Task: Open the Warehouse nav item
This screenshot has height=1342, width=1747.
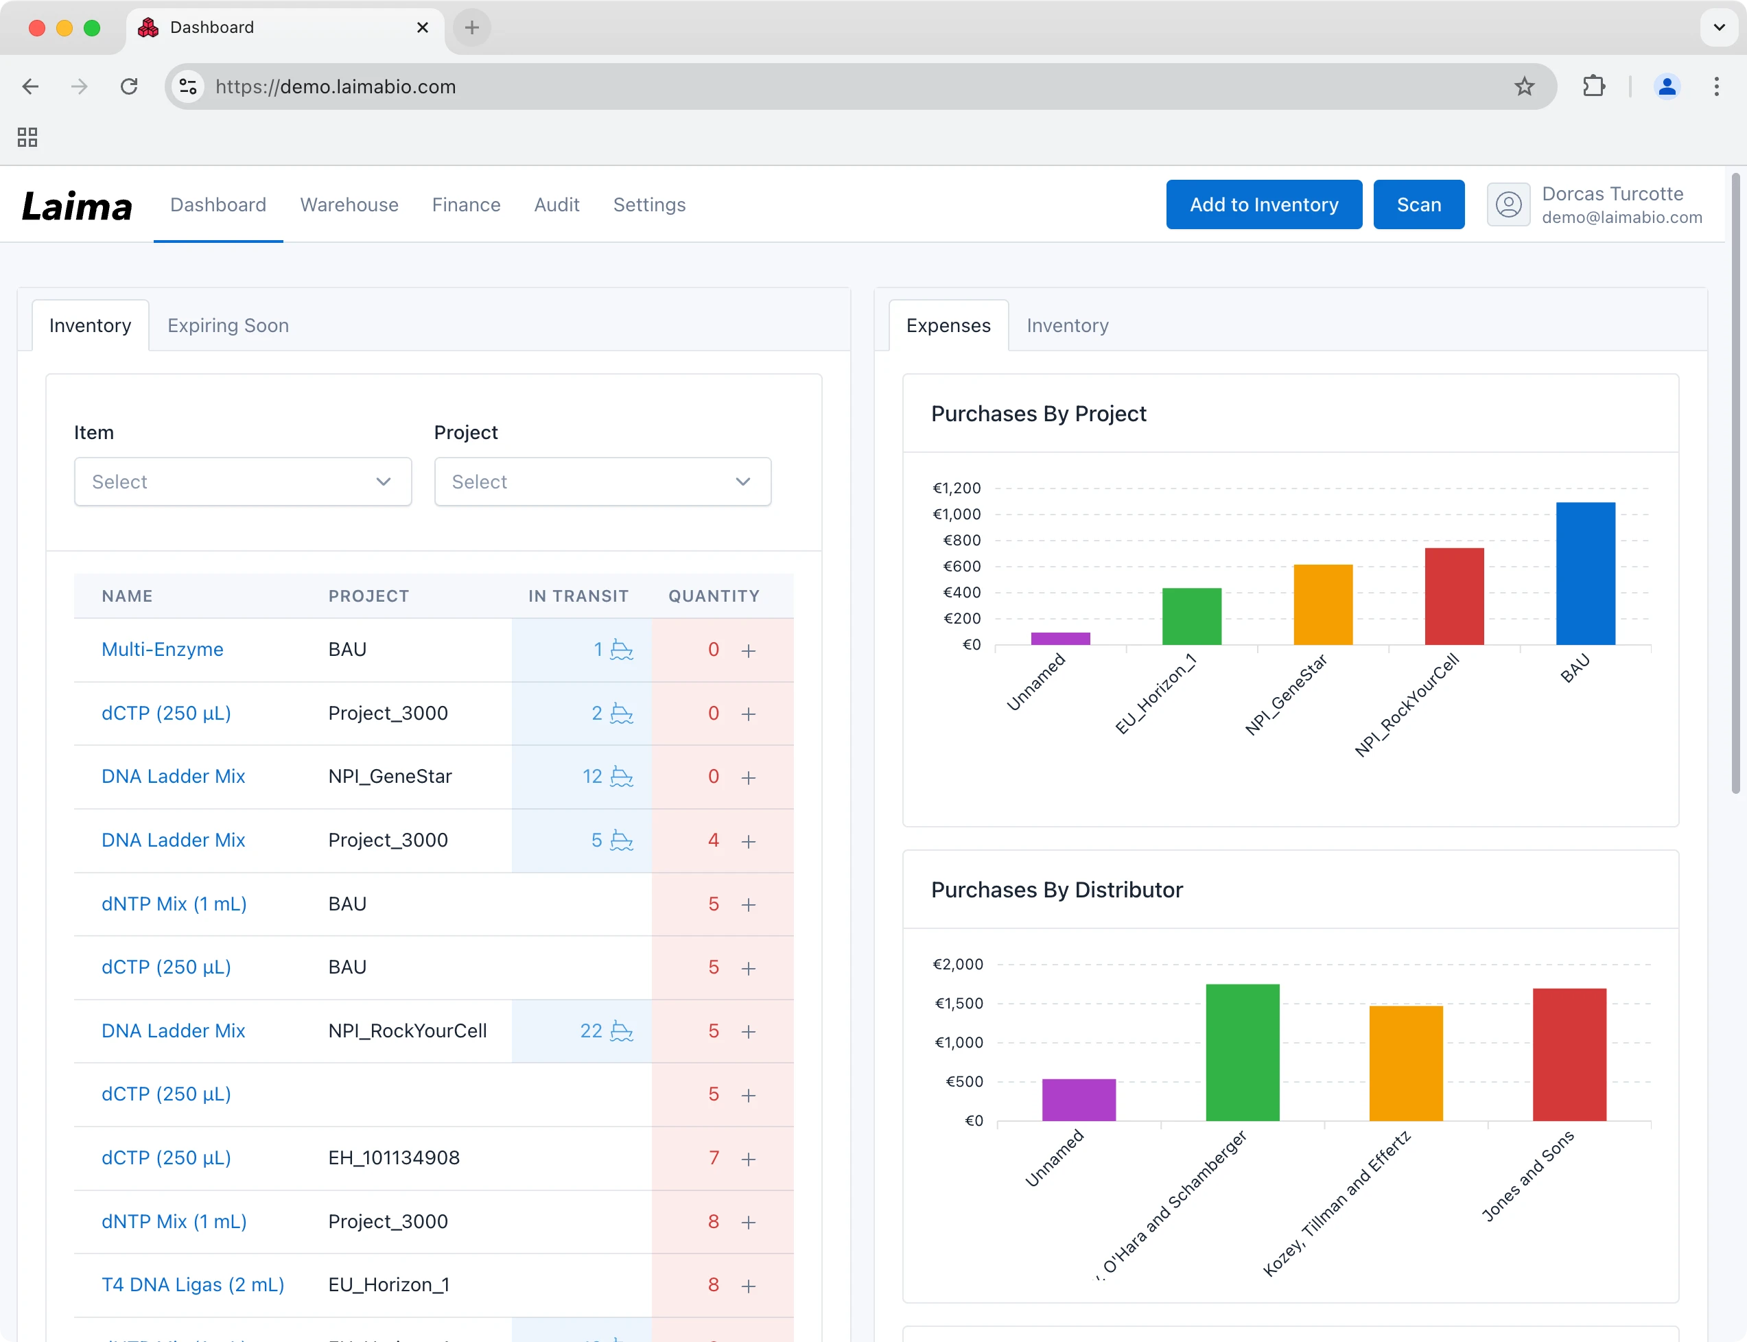Action: [349, 205]
